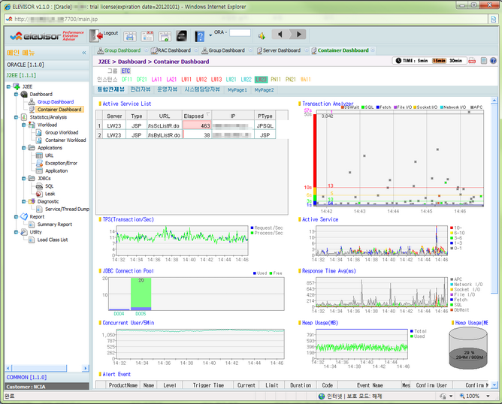The width and height of the screenshot is (502, 404).
Task: Click the Application window icon in tree
Action: 39,171
